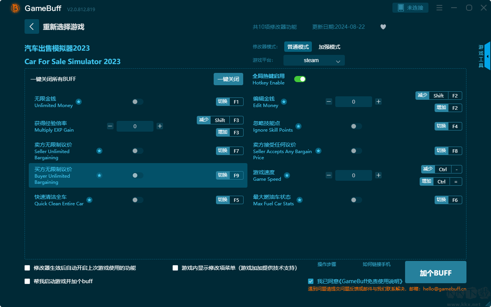Screen dimensions: 491x307
Task: Select 普通模式 trainer mode tab
Action: [298, 47]
